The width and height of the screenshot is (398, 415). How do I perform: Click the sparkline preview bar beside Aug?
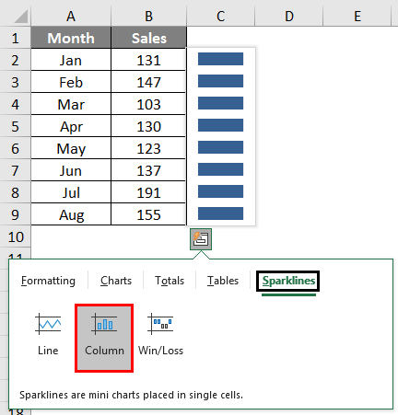[x=220, y=213]
